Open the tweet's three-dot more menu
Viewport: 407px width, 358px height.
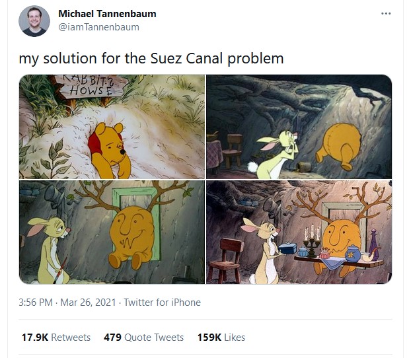(386, 13)
